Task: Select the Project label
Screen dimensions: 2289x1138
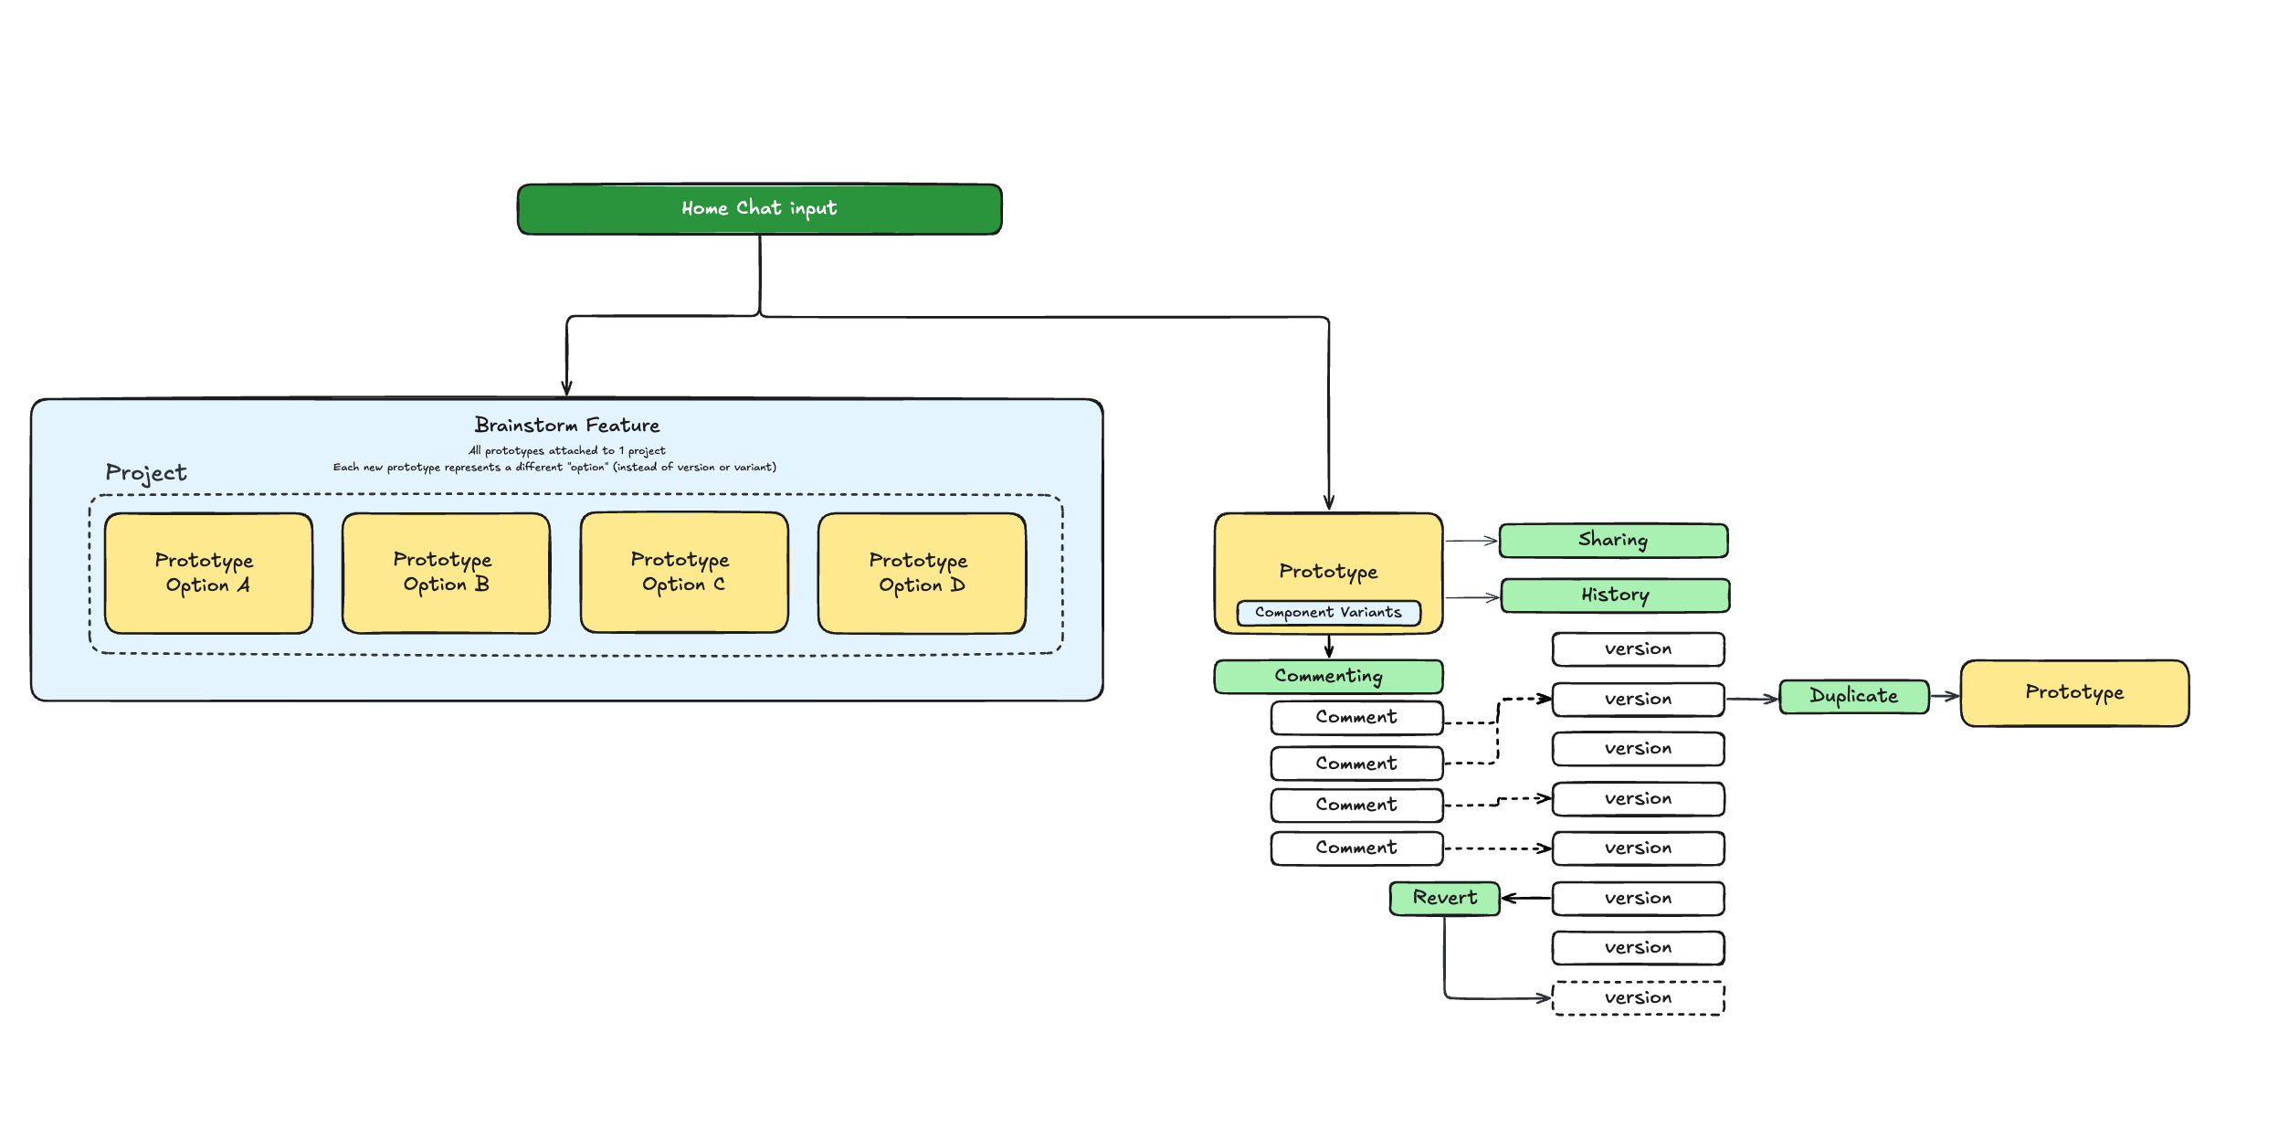Action: pyautogui.click(x=146, y=473)
